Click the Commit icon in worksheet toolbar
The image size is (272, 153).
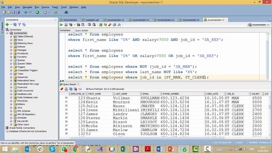click(89, 25)
